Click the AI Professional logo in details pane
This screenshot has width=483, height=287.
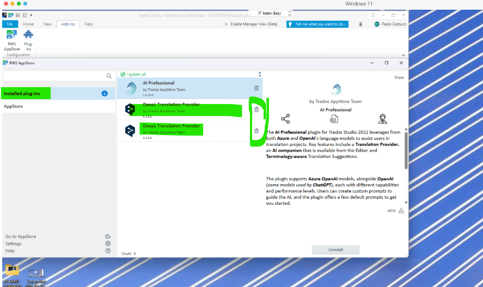click(x=335, y=90)
